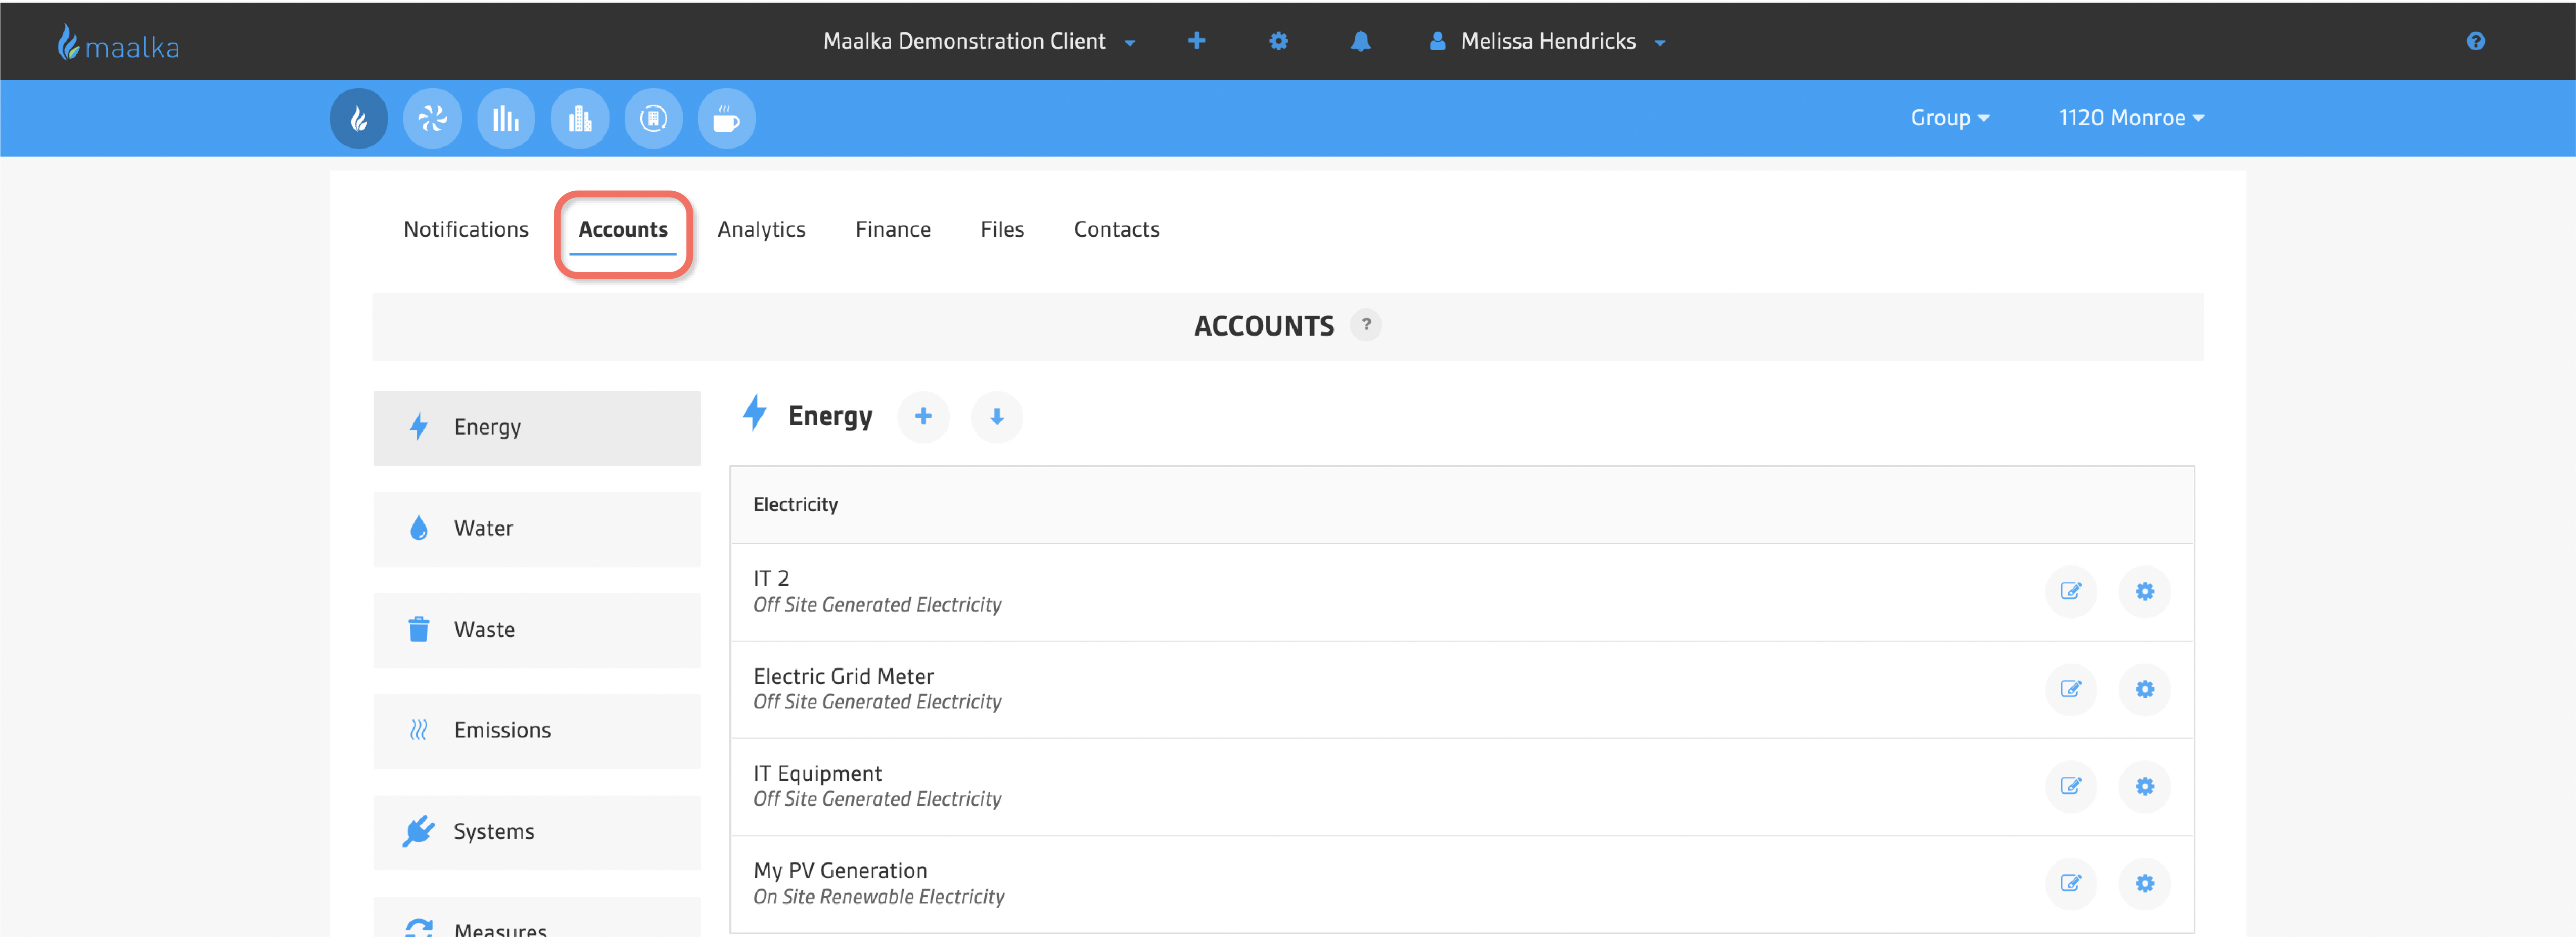Click the Accounts help question mark

(x=1366, y=325)
